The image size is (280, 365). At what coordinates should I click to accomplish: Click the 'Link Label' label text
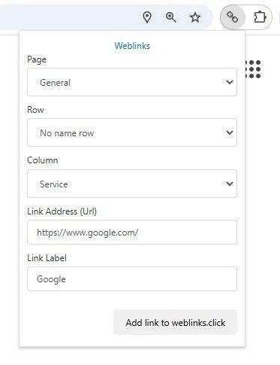click(47, 258)
